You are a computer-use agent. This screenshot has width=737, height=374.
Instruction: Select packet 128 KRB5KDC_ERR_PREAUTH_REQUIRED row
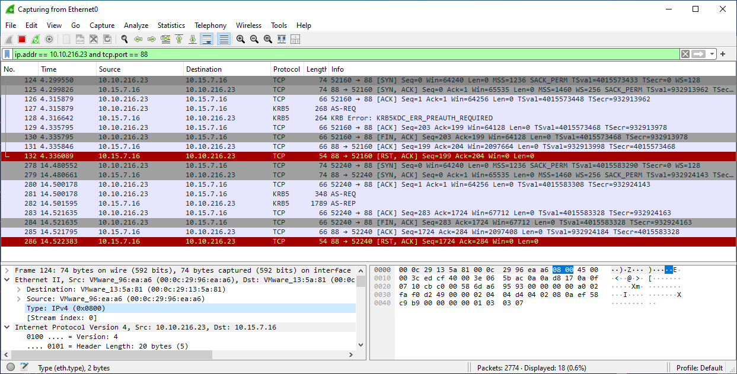[x=368, y=118]
